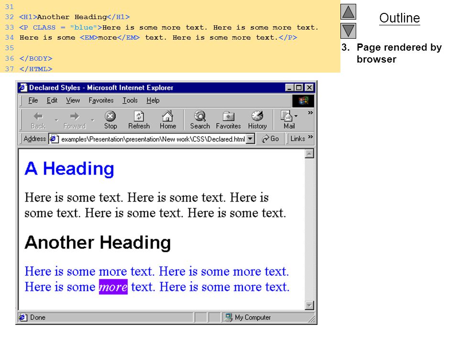Close the Declared Styles browser window
This screenshot has width=459, height=344.
(309, 87)
